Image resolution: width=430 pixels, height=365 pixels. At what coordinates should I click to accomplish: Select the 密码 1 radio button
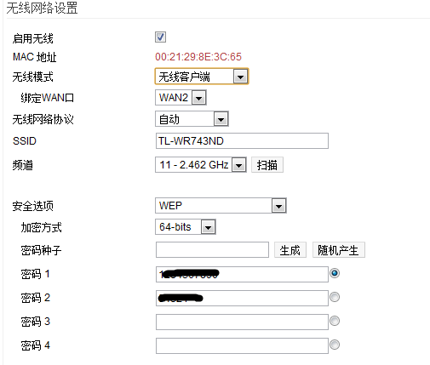coord(335,273)
